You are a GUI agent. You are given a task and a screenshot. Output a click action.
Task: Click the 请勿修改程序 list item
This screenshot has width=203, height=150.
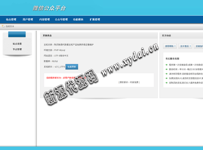(x=186, y=74)
